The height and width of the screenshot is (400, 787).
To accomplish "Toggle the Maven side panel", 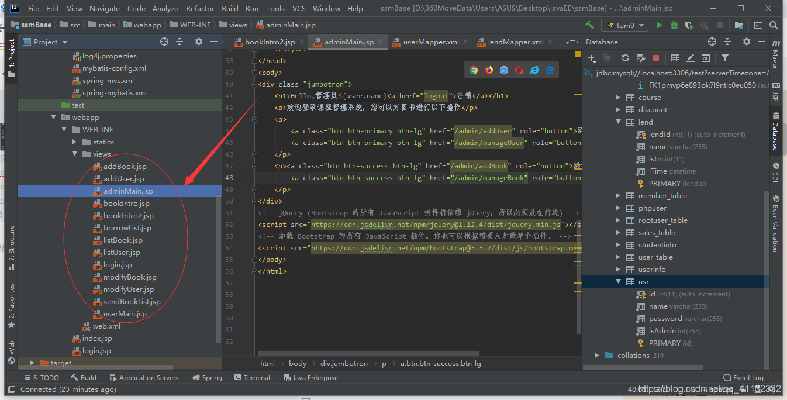I will 775,56.
